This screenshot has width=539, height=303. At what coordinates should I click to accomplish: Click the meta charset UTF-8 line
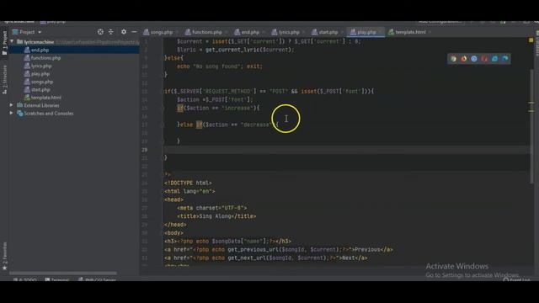211,208
